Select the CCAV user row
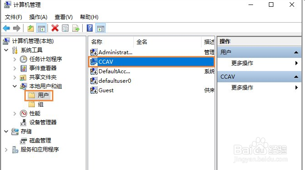Image resolution: width=305 pixels, height=170 pixels. tap(151, 62)
